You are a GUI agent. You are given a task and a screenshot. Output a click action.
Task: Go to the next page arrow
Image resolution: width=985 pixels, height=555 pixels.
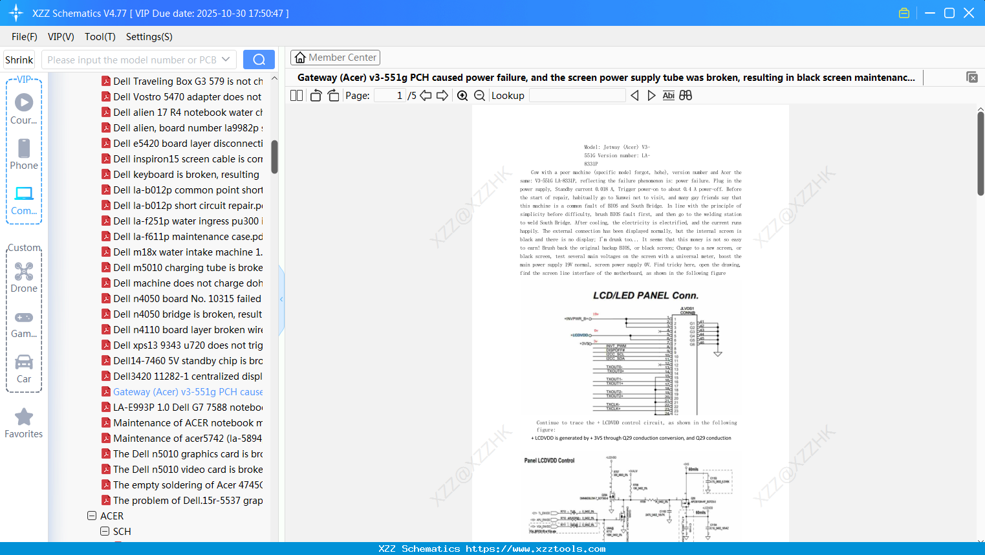[442, 95]
